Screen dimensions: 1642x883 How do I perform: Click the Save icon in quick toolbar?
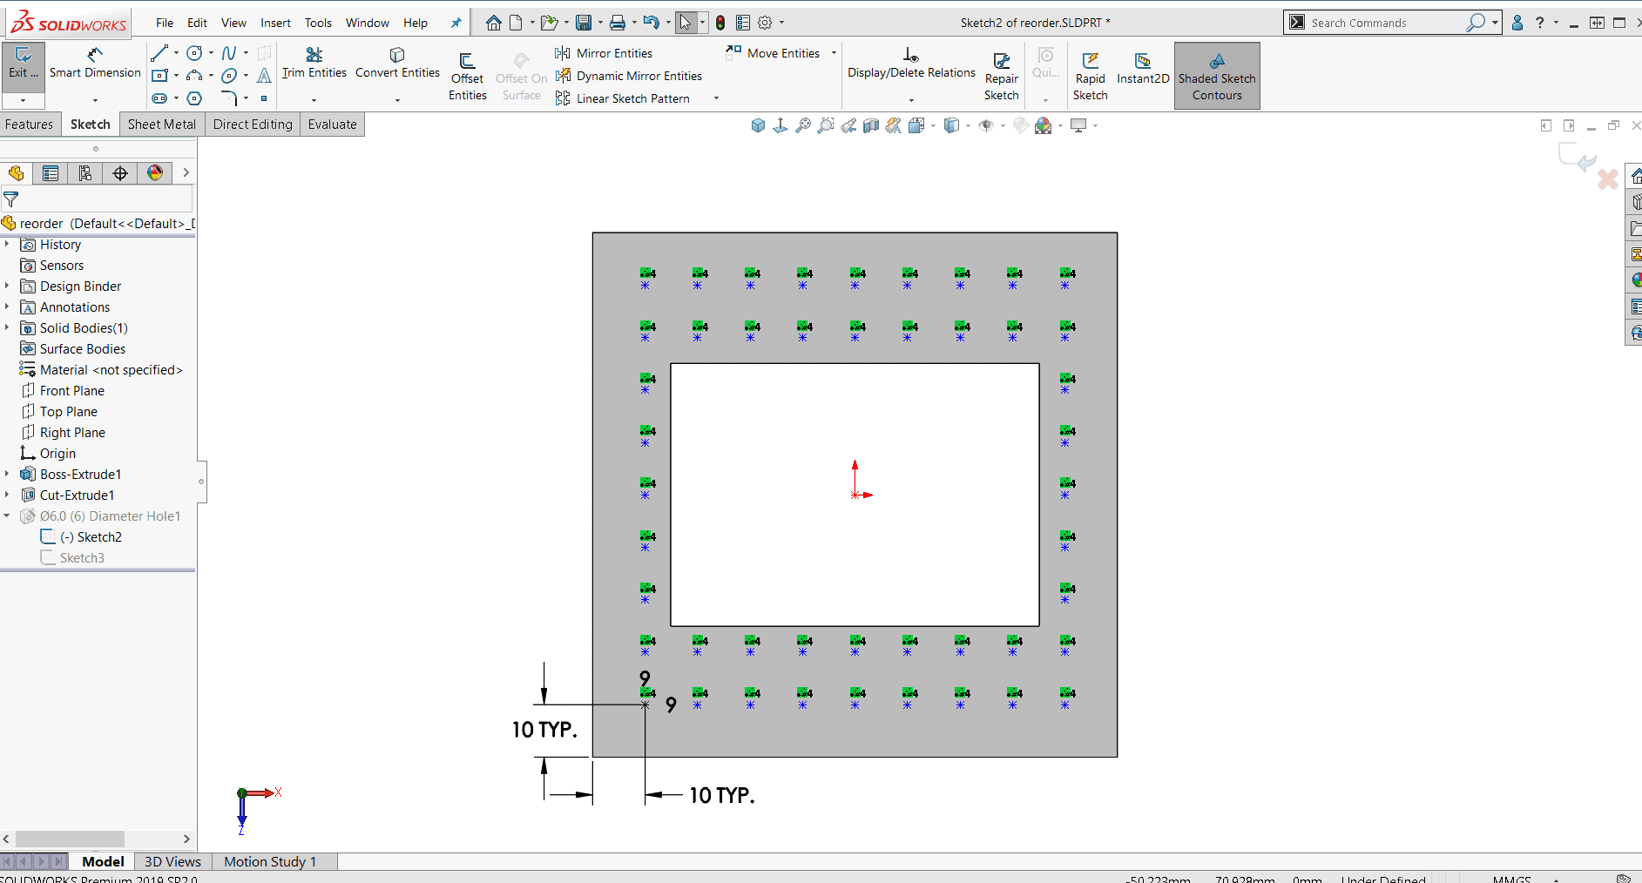tap(584, 23)
